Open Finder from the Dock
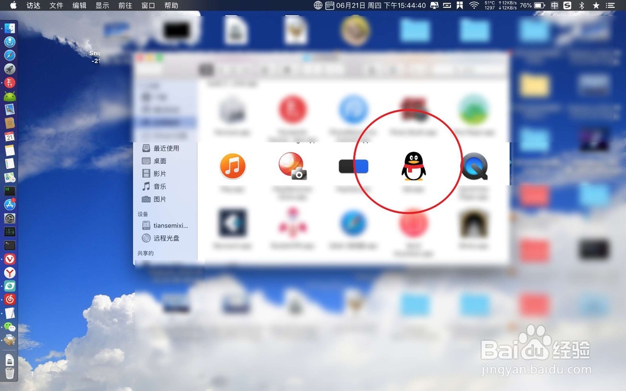Viewport: 626px width, 391px height. coord(9,28)
